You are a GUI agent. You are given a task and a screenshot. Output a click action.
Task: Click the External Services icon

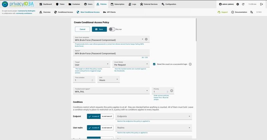pos(142,4)
